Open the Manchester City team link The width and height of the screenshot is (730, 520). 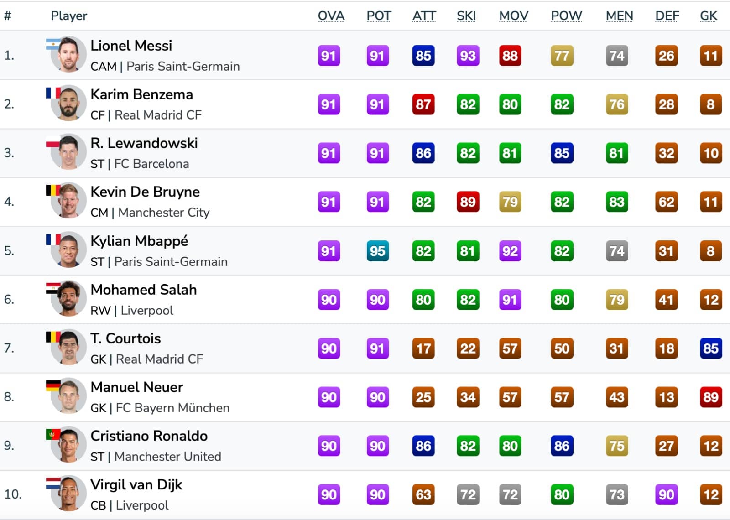(164, 213)
